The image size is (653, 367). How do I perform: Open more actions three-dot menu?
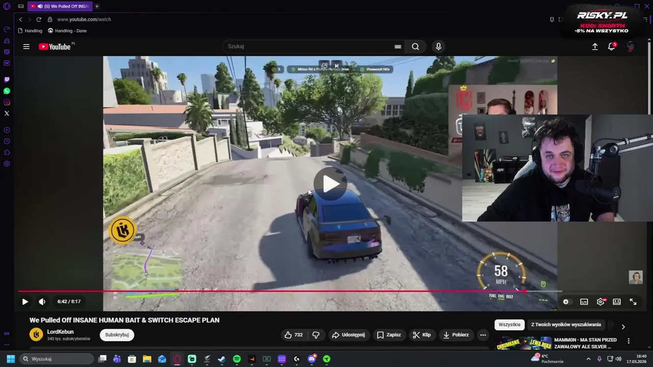click(x=483, y=335)
